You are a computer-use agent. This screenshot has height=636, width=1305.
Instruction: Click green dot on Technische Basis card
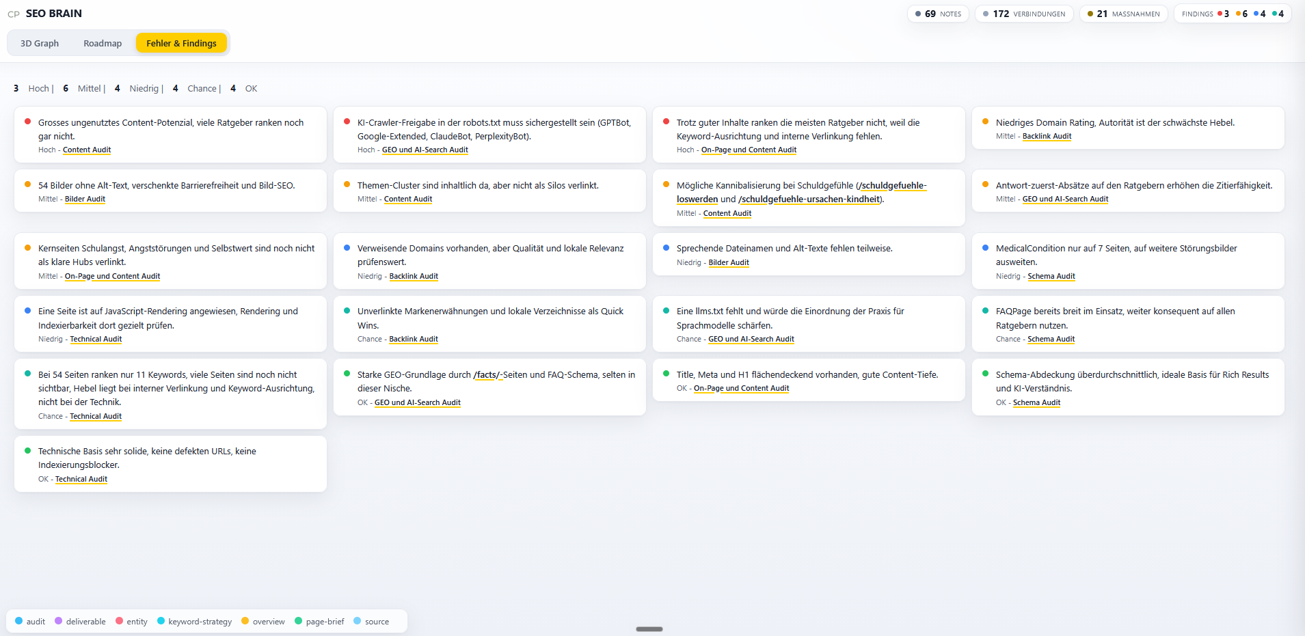[27, 450]
